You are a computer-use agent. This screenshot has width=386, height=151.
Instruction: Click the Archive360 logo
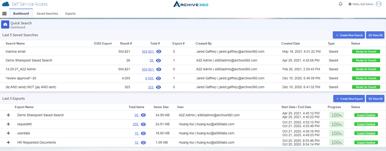pos(191,4)
